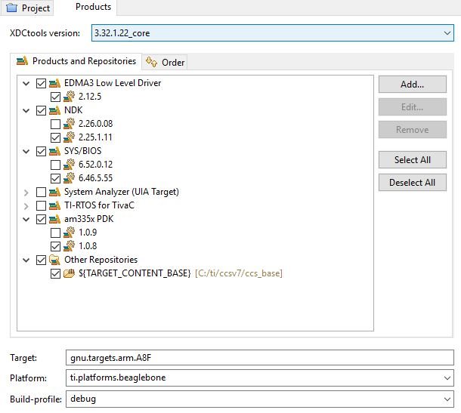Select the 6.46.5.55 version label
This screenshot has width=461, height=413.
coord(95,178)
